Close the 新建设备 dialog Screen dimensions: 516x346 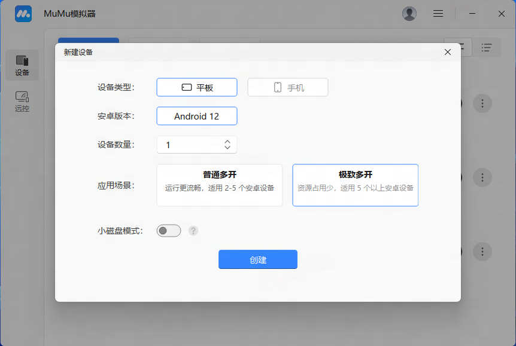coord(447,53)
